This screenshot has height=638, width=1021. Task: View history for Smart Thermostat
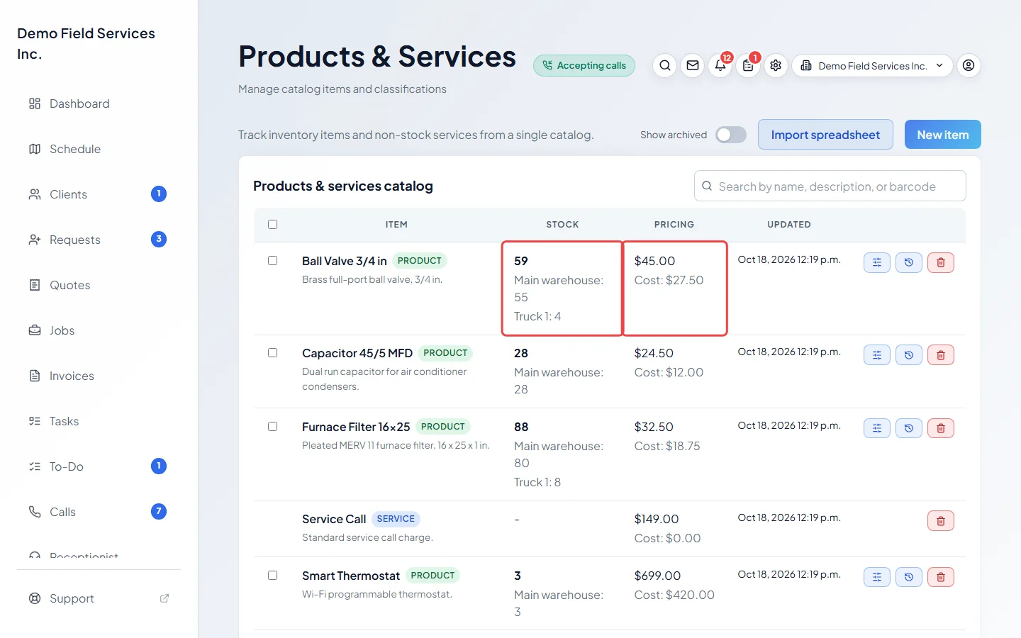909,577
